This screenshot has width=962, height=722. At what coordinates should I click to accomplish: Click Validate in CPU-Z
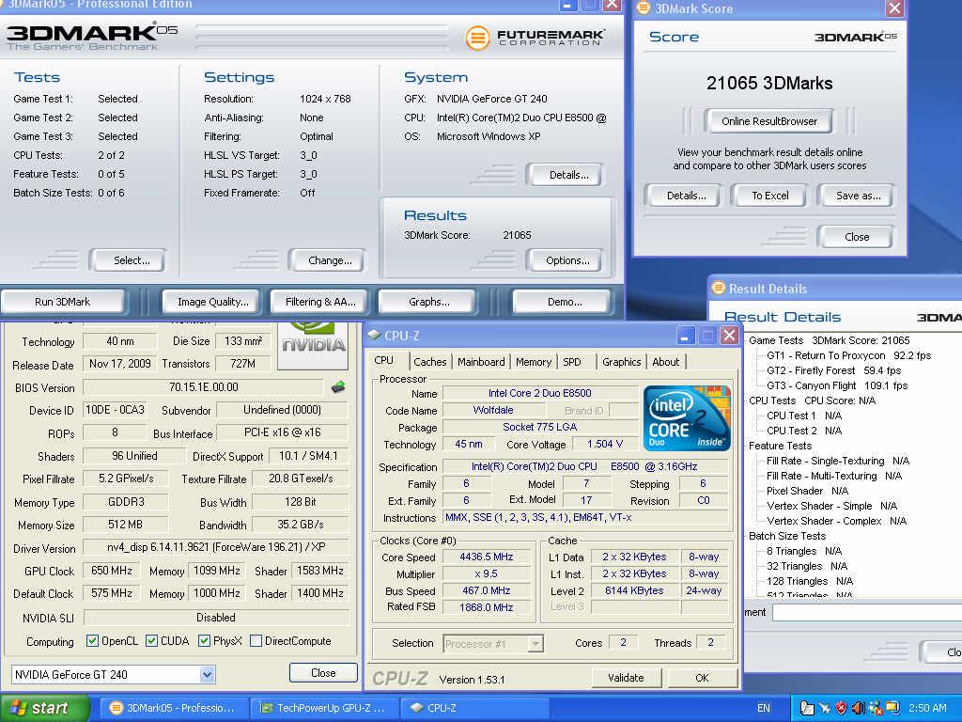tap(626, 678)
